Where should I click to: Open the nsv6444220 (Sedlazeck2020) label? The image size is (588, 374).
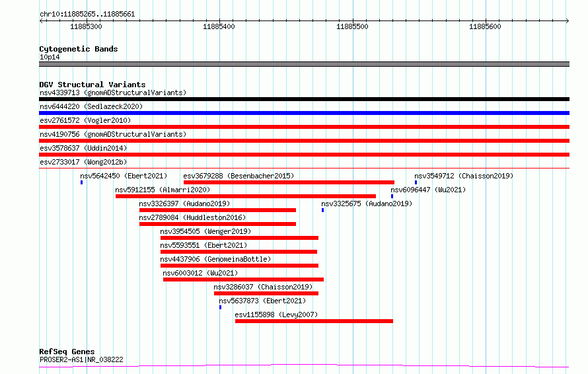coord(91,106)
